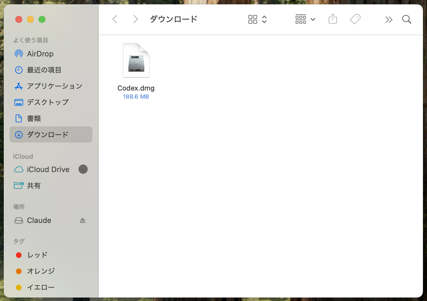Screen dimensions: 427x301
Task: Open the デスクトップ folder
Action: tap(48, 102)
